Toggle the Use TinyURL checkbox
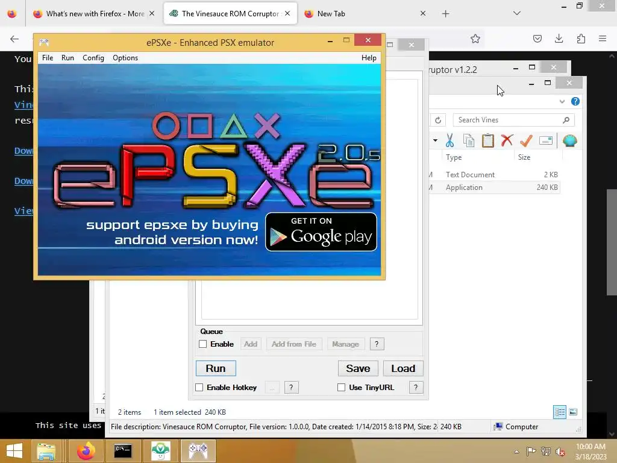The height and width of the screenshot is (463, 617). pyautogui.click(x=341, y=388)
